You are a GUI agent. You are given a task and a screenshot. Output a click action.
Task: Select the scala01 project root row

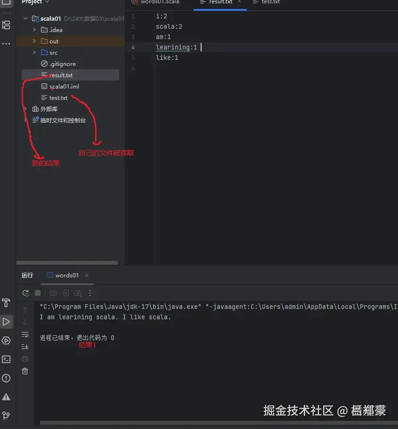click(x=70, y=18)
